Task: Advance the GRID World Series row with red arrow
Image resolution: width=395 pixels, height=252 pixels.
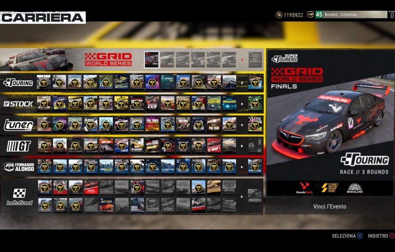Action: (243, 60)
